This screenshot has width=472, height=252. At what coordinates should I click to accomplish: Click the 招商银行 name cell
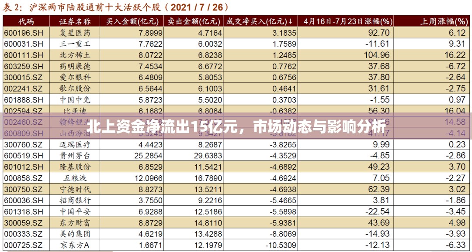click(75, 201)
